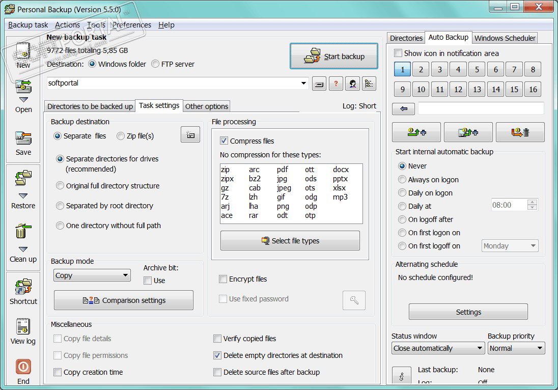Viewport: 558px width, 390px height.
Task: Click the red question mark icon
Action: [336, 84]
